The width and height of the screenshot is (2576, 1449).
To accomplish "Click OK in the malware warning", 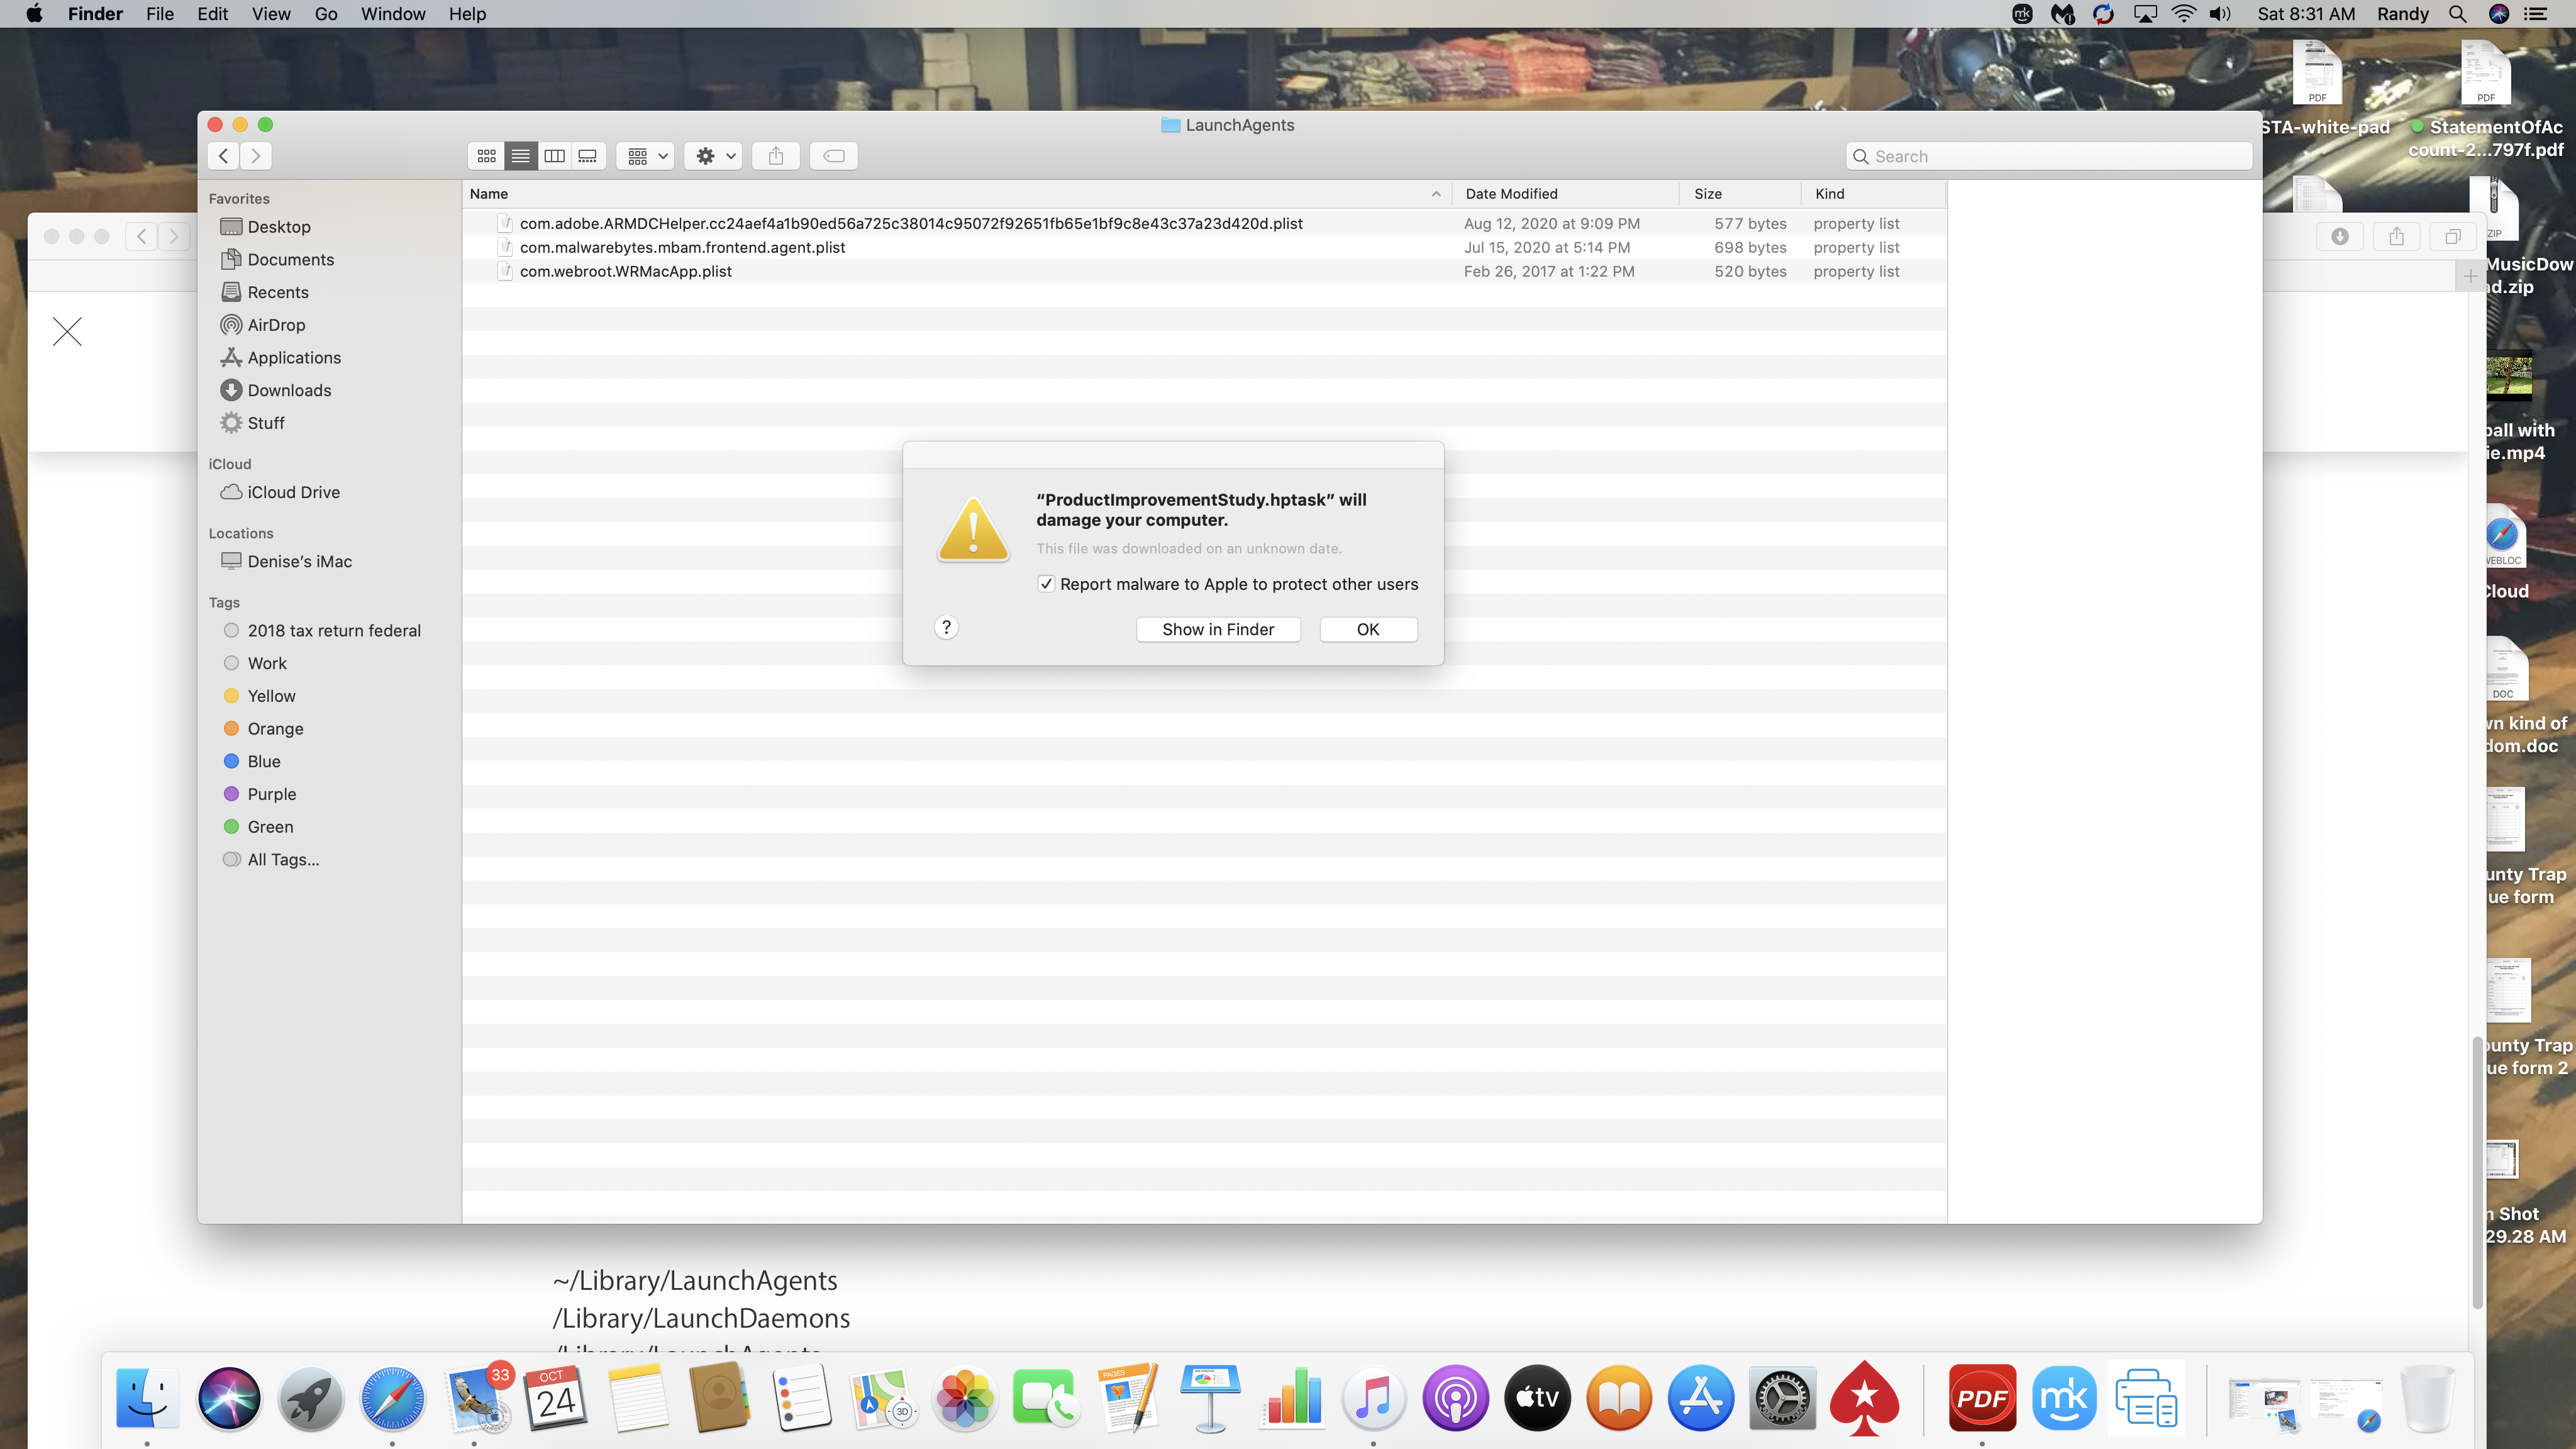I will 1367,629.
